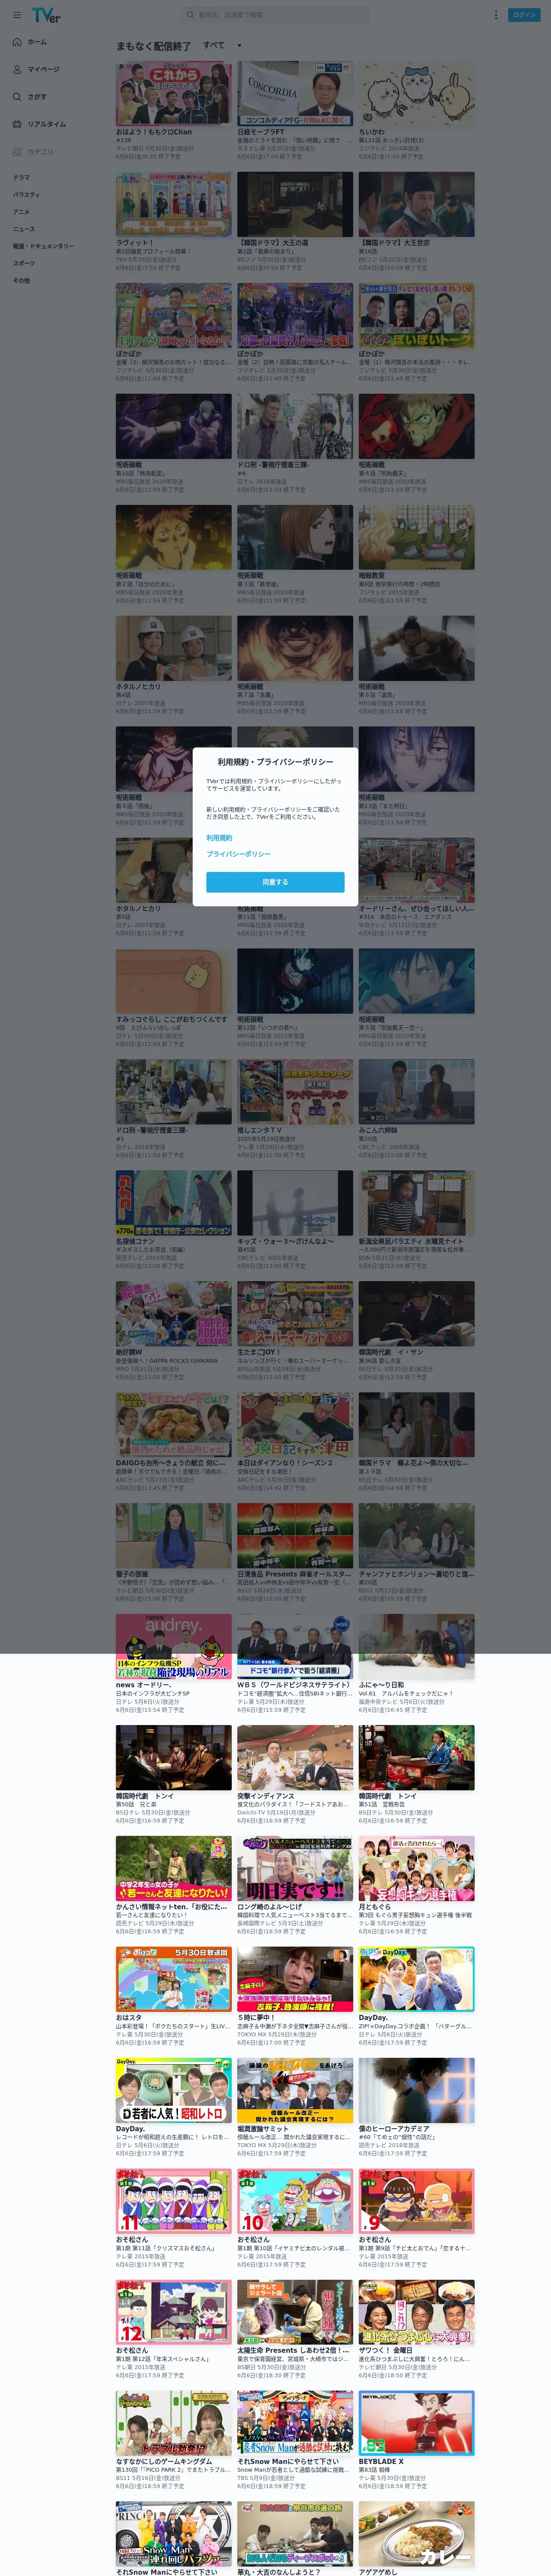
Task: Click the BEYBLADE X title text
Action: (x=381, y=2462)
